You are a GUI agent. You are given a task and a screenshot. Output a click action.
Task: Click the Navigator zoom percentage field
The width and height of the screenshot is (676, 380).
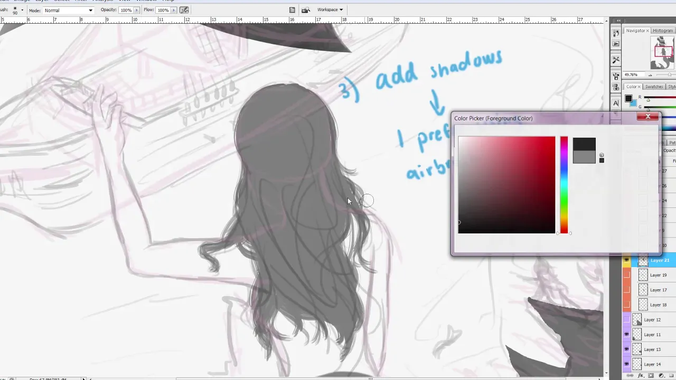click(x=634, y=74)
